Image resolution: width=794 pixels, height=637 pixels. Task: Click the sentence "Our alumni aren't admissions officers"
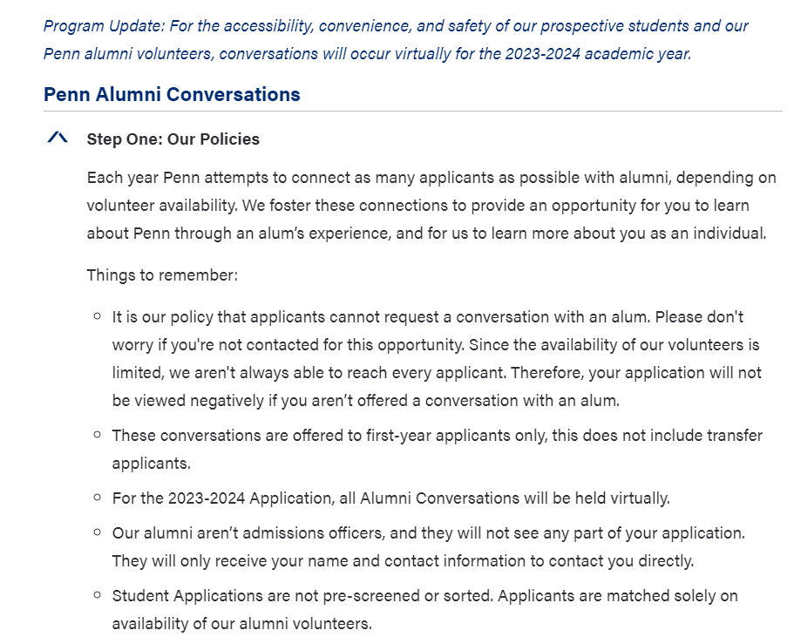pyautogui.click(x=261, y=532)
